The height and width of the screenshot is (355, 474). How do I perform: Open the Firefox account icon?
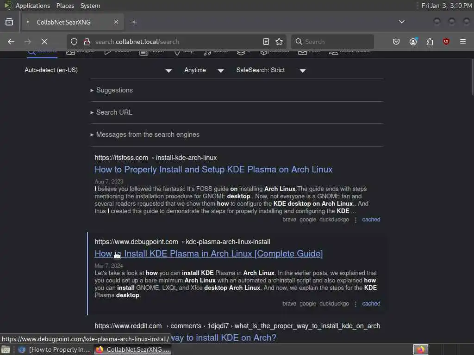pos(413,42)
